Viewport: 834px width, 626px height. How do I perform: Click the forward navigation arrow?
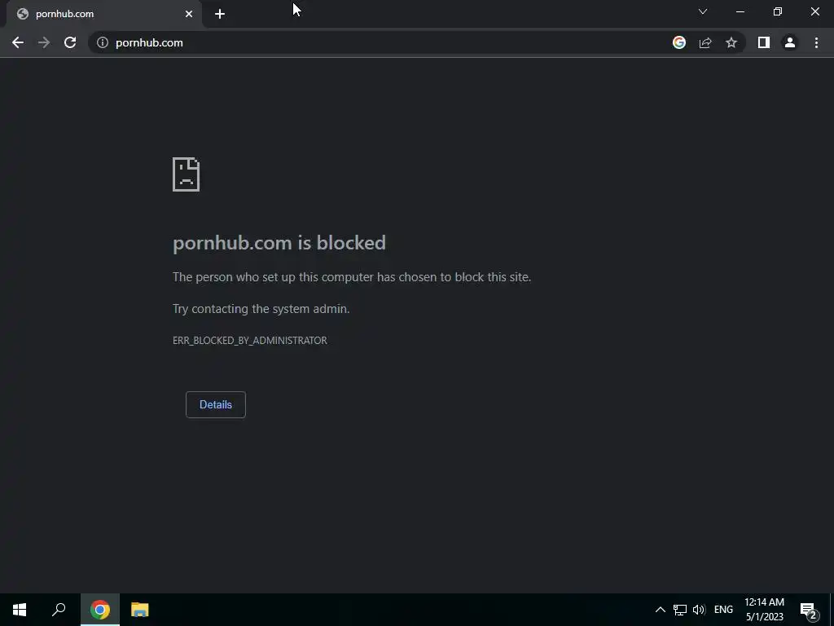(x=44, y=42)
